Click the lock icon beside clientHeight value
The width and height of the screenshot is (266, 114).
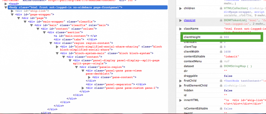click(221, 37)
